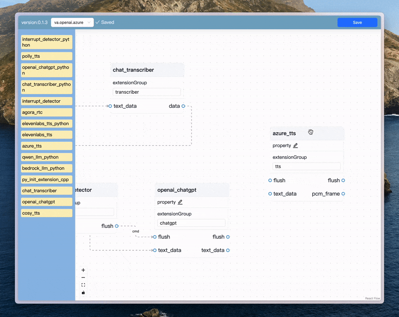Click openai_chatgpt text_data output handle

coord(228,250)
